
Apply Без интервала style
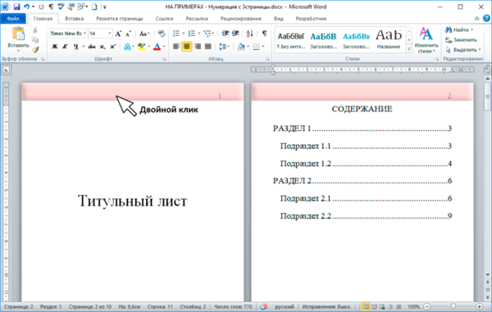(x=291, y=40)
